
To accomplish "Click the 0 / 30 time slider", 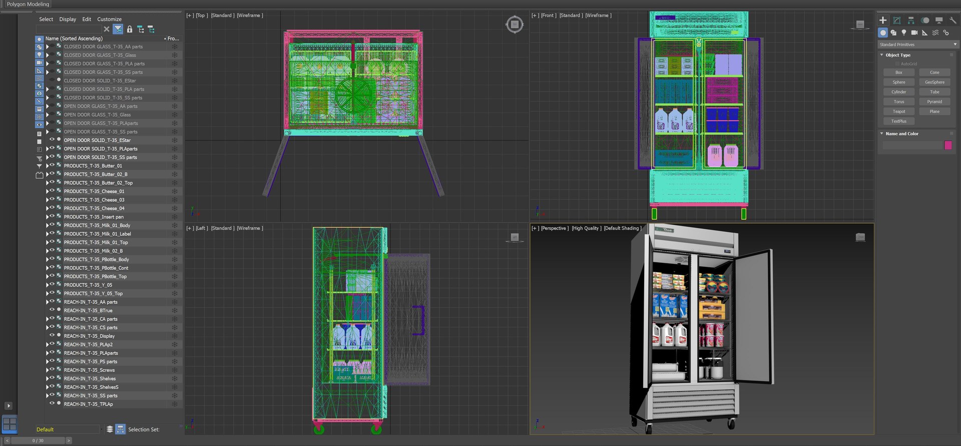I will click(38, 440).
